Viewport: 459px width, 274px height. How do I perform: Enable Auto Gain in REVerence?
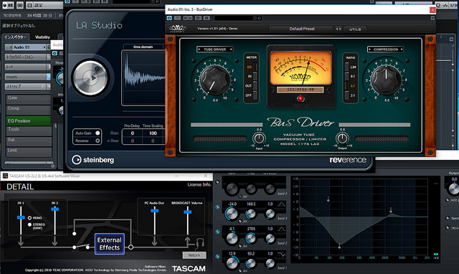click(x=98, y=133)
